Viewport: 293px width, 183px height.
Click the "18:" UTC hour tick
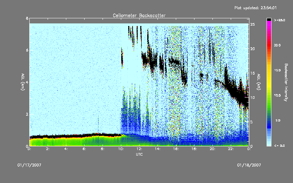point(194,149)
